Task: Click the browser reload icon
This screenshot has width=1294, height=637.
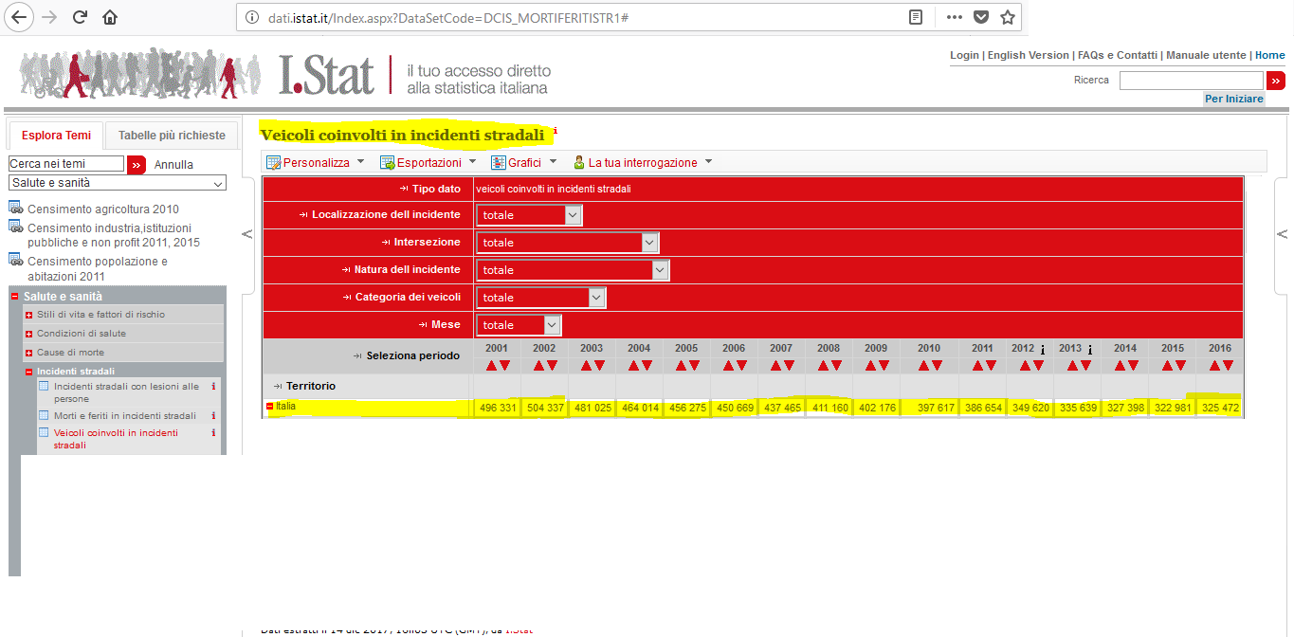Action: 80,17
